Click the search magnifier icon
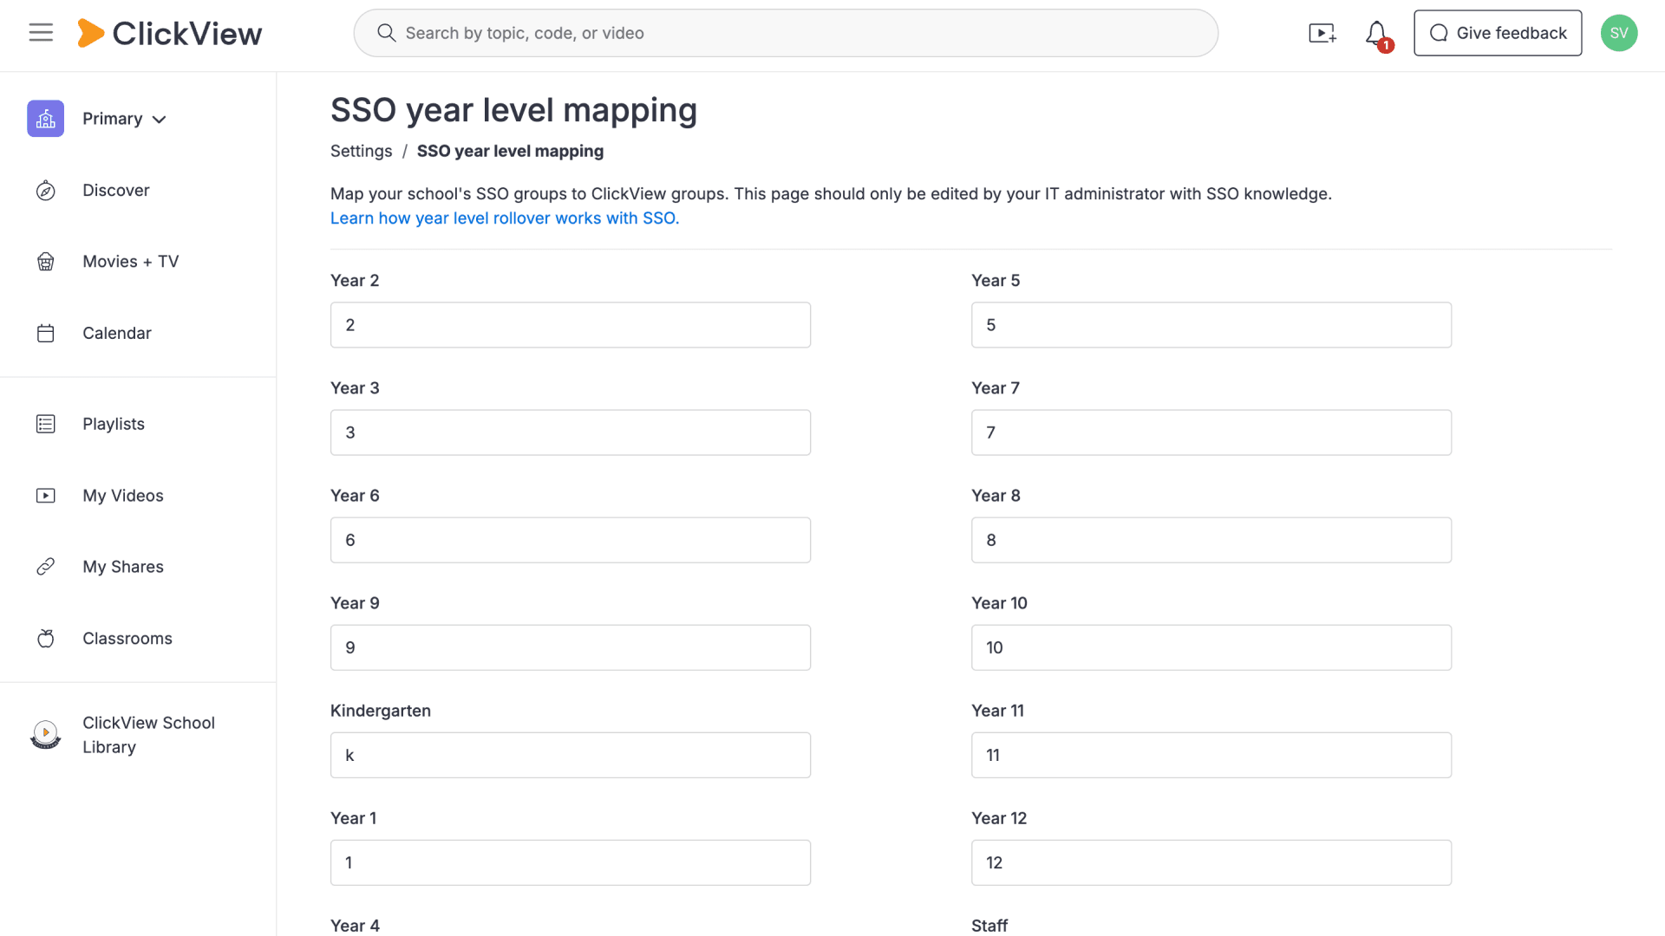1665x936 pixels. click(x=387, y=33)
